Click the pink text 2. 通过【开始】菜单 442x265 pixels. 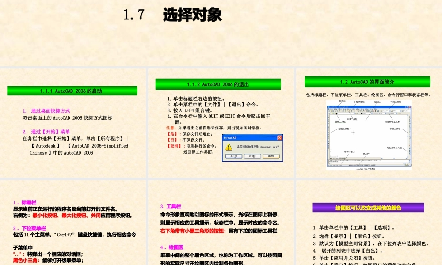click(46, 132)
